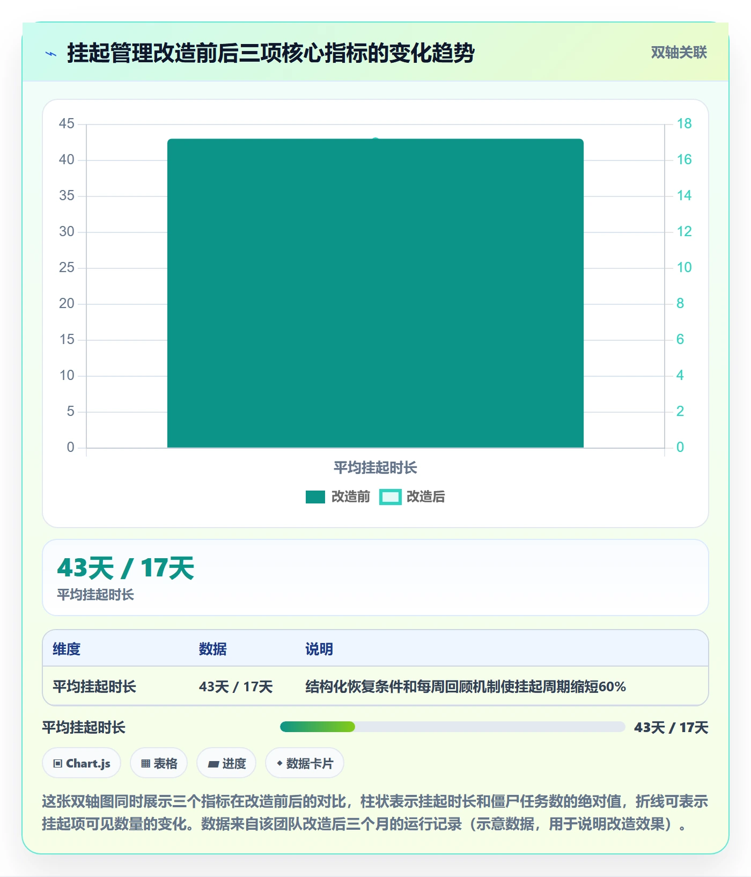
Task: Click 平均挂起时长 cell in the table row
Action: tap(94, 686)
